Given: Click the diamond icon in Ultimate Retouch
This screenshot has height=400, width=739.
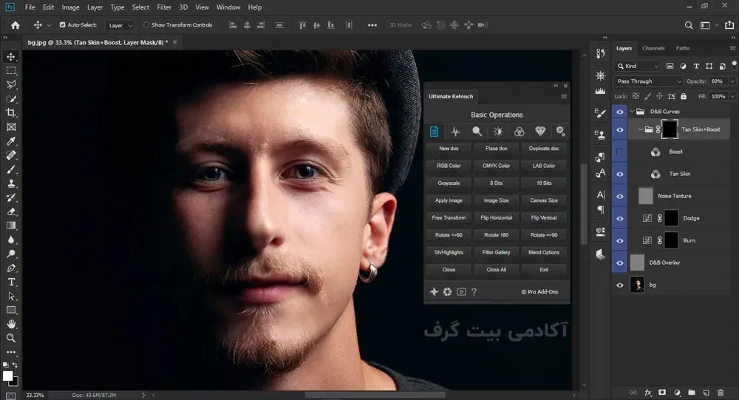Looking at the screenshot, I should (540, 131).
